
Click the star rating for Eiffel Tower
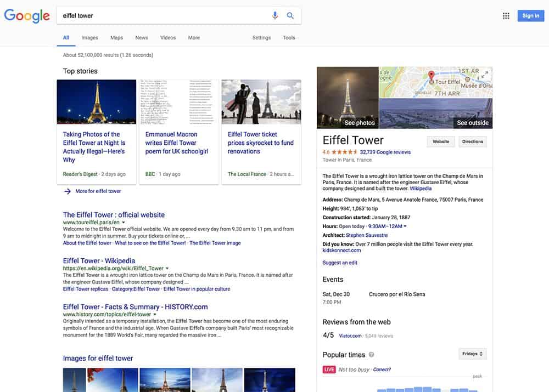344,152
